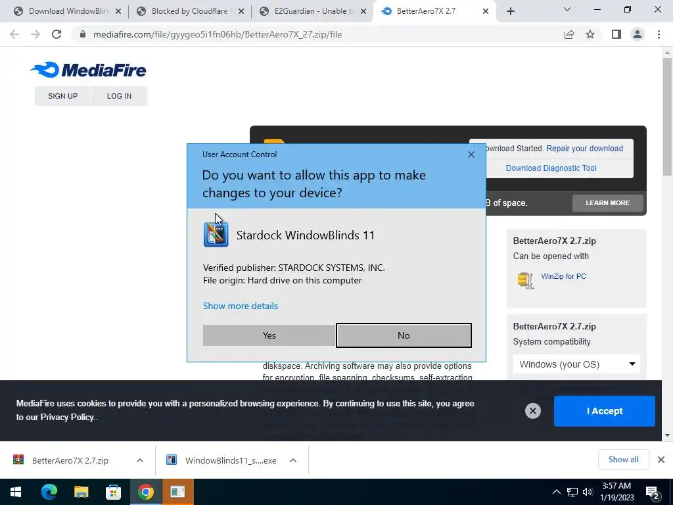Viewport: 673px width, 505px height.
Task: Close the Blocked by Cloudflare tab
Action: pos(241,12)
